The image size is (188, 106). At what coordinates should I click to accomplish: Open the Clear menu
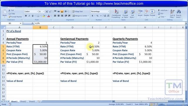[162, 17]
